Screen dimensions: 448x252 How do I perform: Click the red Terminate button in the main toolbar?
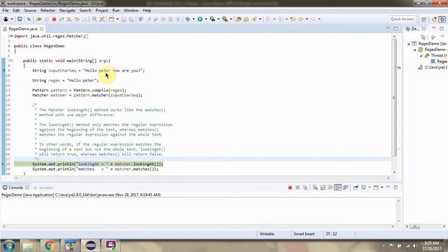54,19
